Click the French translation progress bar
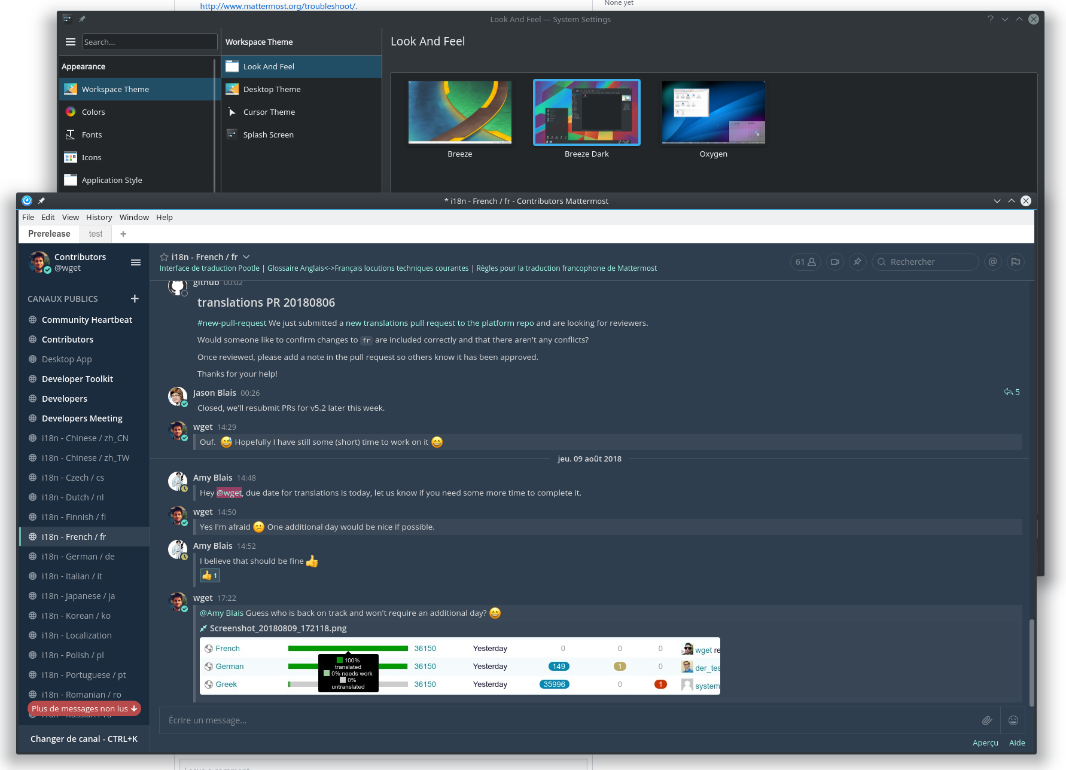The image size is (1066, 770). click(x=347, y=648)
